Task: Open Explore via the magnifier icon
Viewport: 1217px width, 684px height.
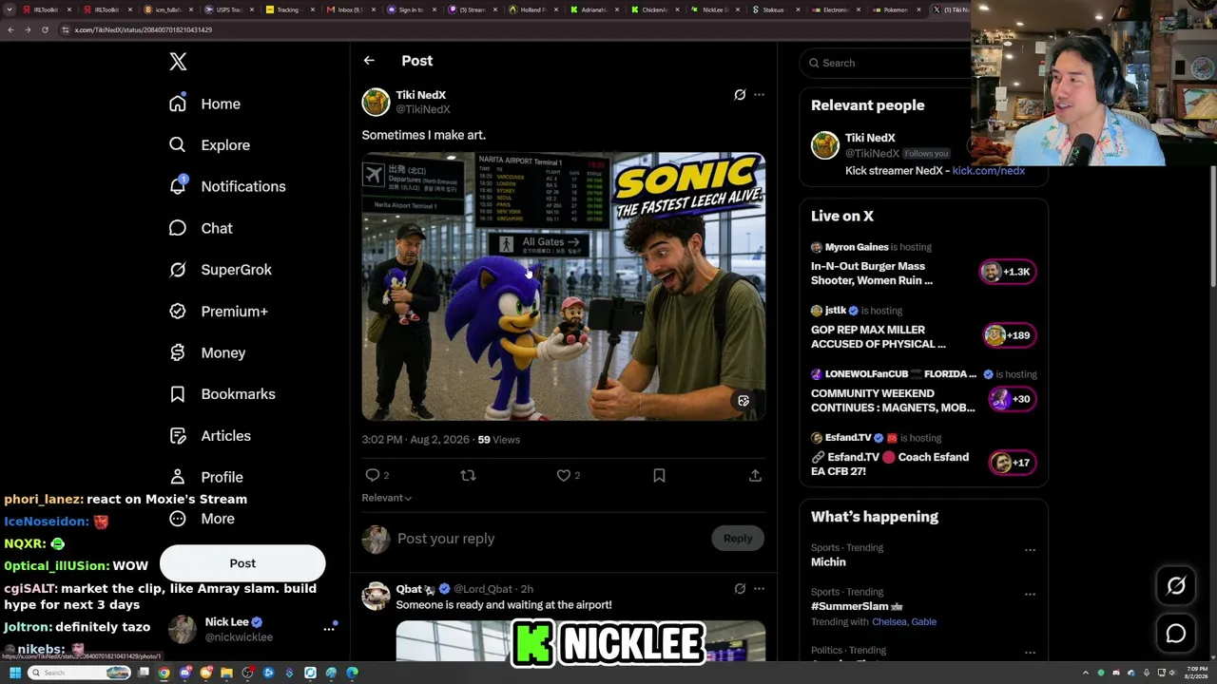Action: click(178, 145)
